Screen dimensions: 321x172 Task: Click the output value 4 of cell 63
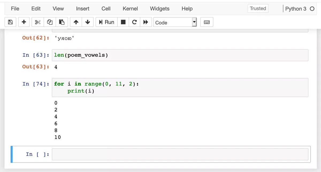pos(56,67)
